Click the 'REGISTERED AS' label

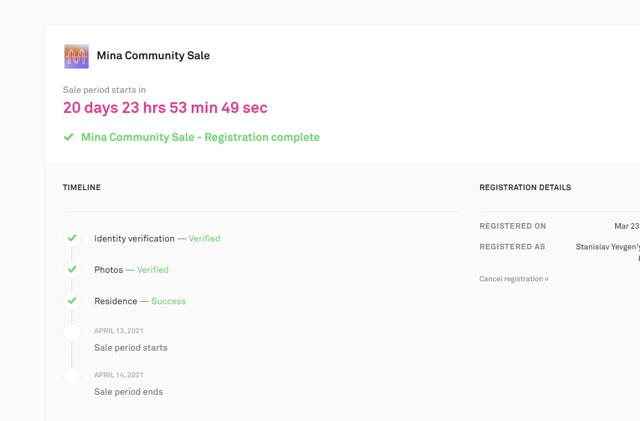(x=512, y=247)
